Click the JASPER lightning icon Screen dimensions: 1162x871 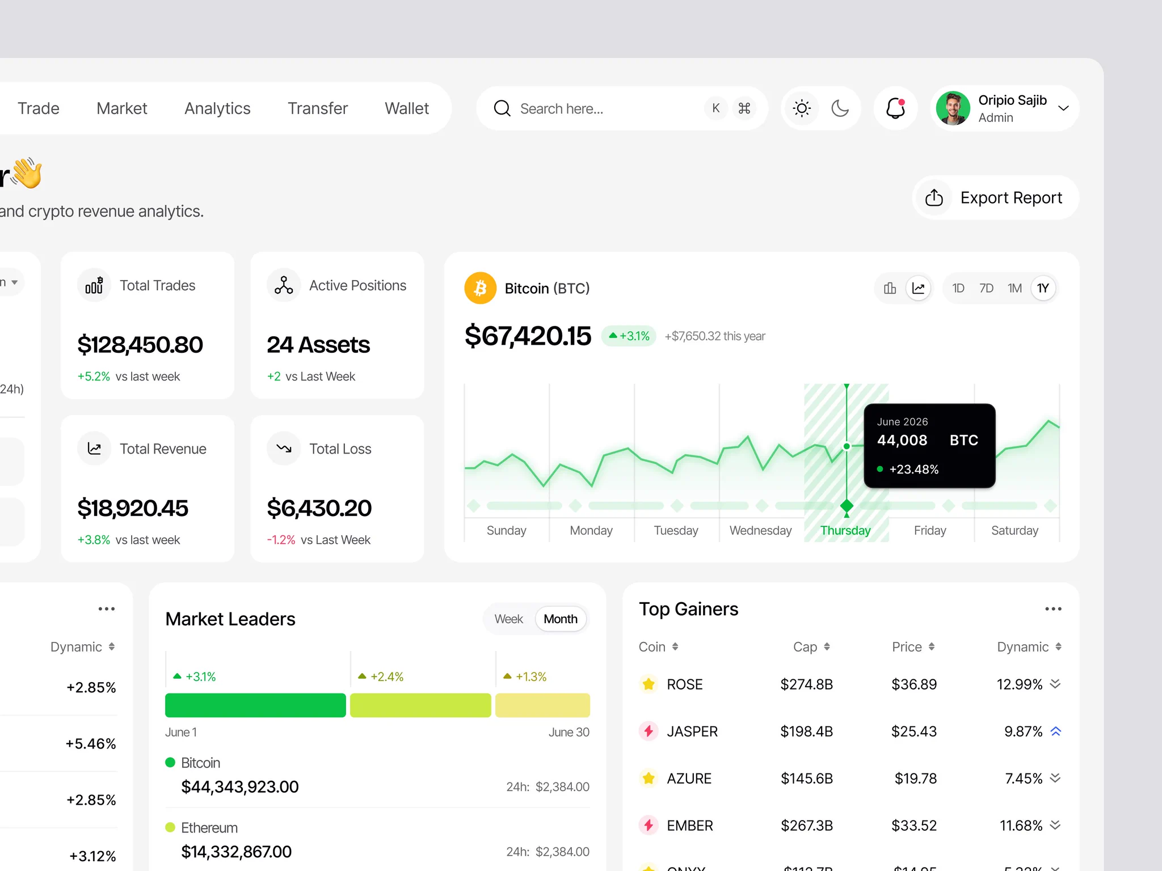649,731
